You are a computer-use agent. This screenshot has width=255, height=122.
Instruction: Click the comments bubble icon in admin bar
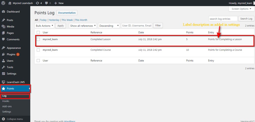tap(46, 3)
